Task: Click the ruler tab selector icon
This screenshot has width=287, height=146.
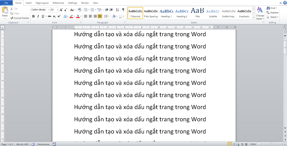Action: 2,27
